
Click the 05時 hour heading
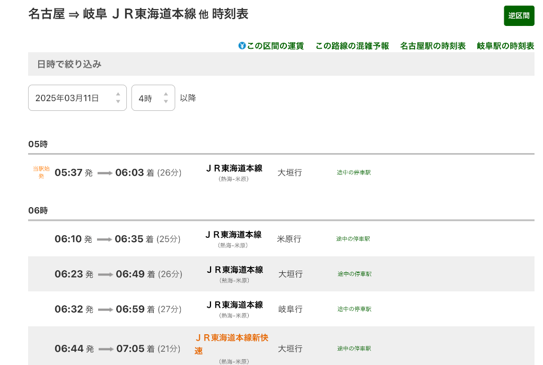(38, 144)
